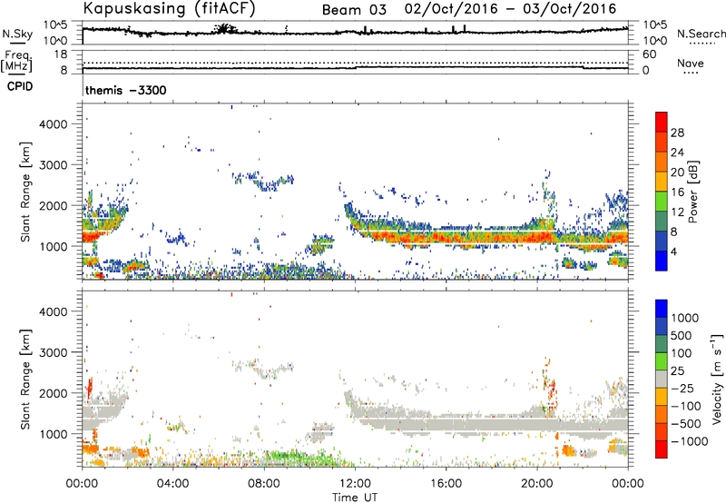Screen dimensions: 726x503
Task: Pick the grey -25 to 25 velocity segment
Action: pyautogui.click(x=662, y=380)
